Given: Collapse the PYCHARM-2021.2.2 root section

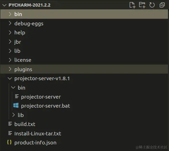Looking at the screenshot, I should coord(5,5).
